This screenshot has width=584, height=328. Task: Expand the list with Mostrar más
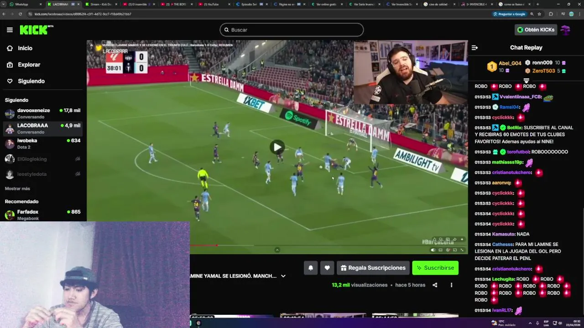tap(17, 189)
